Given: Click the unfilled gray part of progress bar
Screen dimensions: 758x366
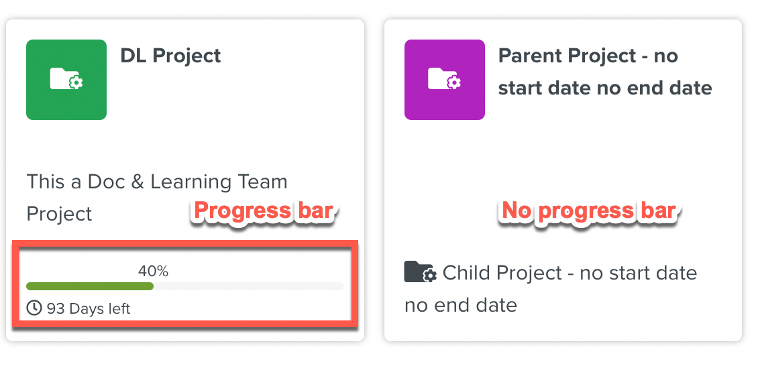Looking at the screenshot, I should pyautogui.click(x=248, y=286).
